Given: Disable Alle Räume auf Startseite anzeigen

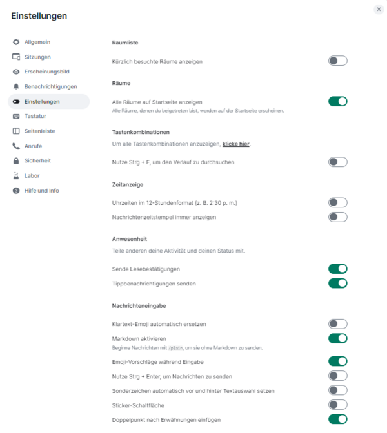Looking at the screenshot, I should click(337, 101).
